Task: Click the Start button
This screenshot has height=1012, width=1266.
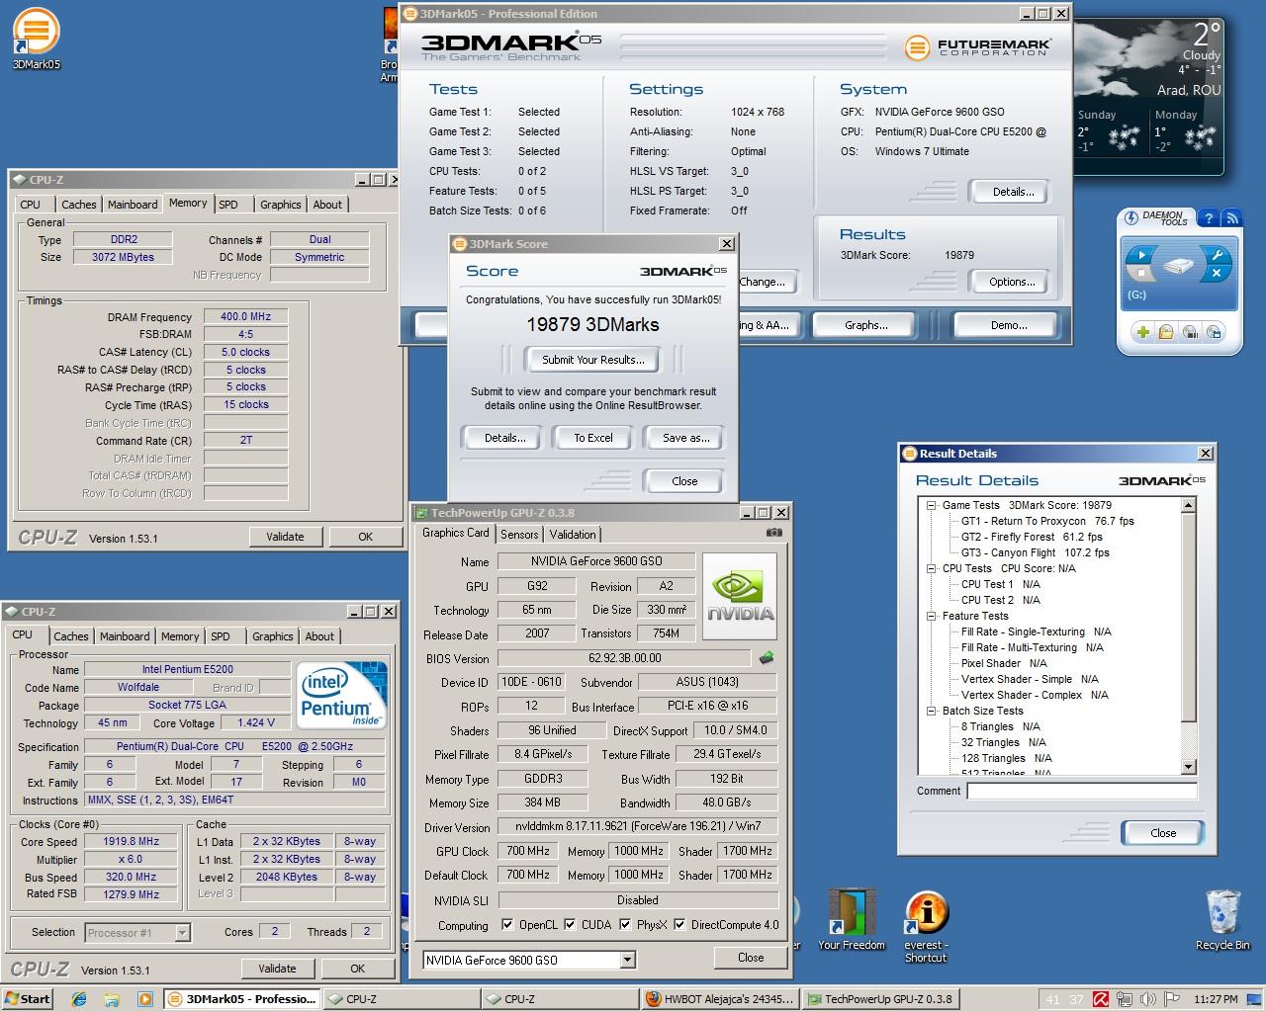Action: pyautogui.click(x=27, y=998)
